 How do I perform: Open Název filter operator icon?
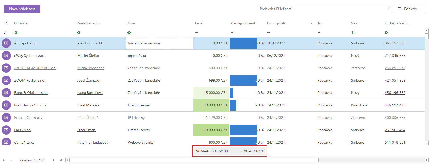tap(129, 33)
